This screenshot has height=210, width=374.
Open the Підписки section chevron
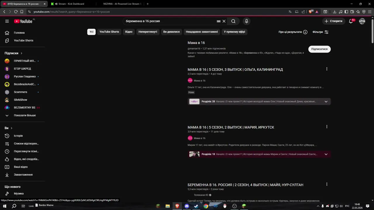point(21,53)
